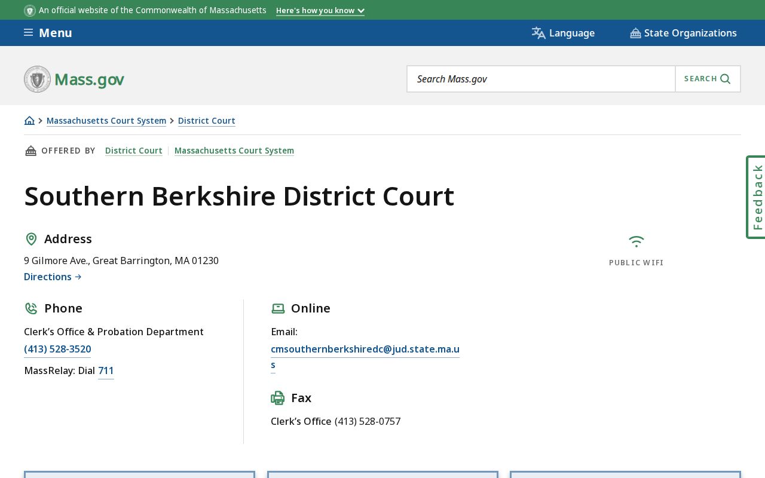Screen dimensions: 765x478
Task: Click the Online laptop icon
Action: click(278, 308)
